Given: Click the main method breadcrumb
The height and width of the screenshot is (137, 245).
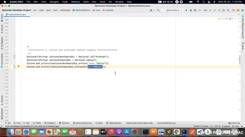Looking at the screenshot, I should click(96, 10).
